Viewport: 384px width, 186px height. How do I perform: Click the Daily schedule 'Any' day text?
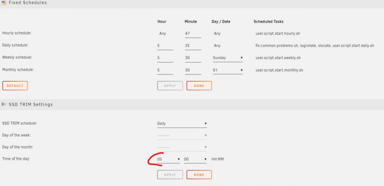[217, 46]
